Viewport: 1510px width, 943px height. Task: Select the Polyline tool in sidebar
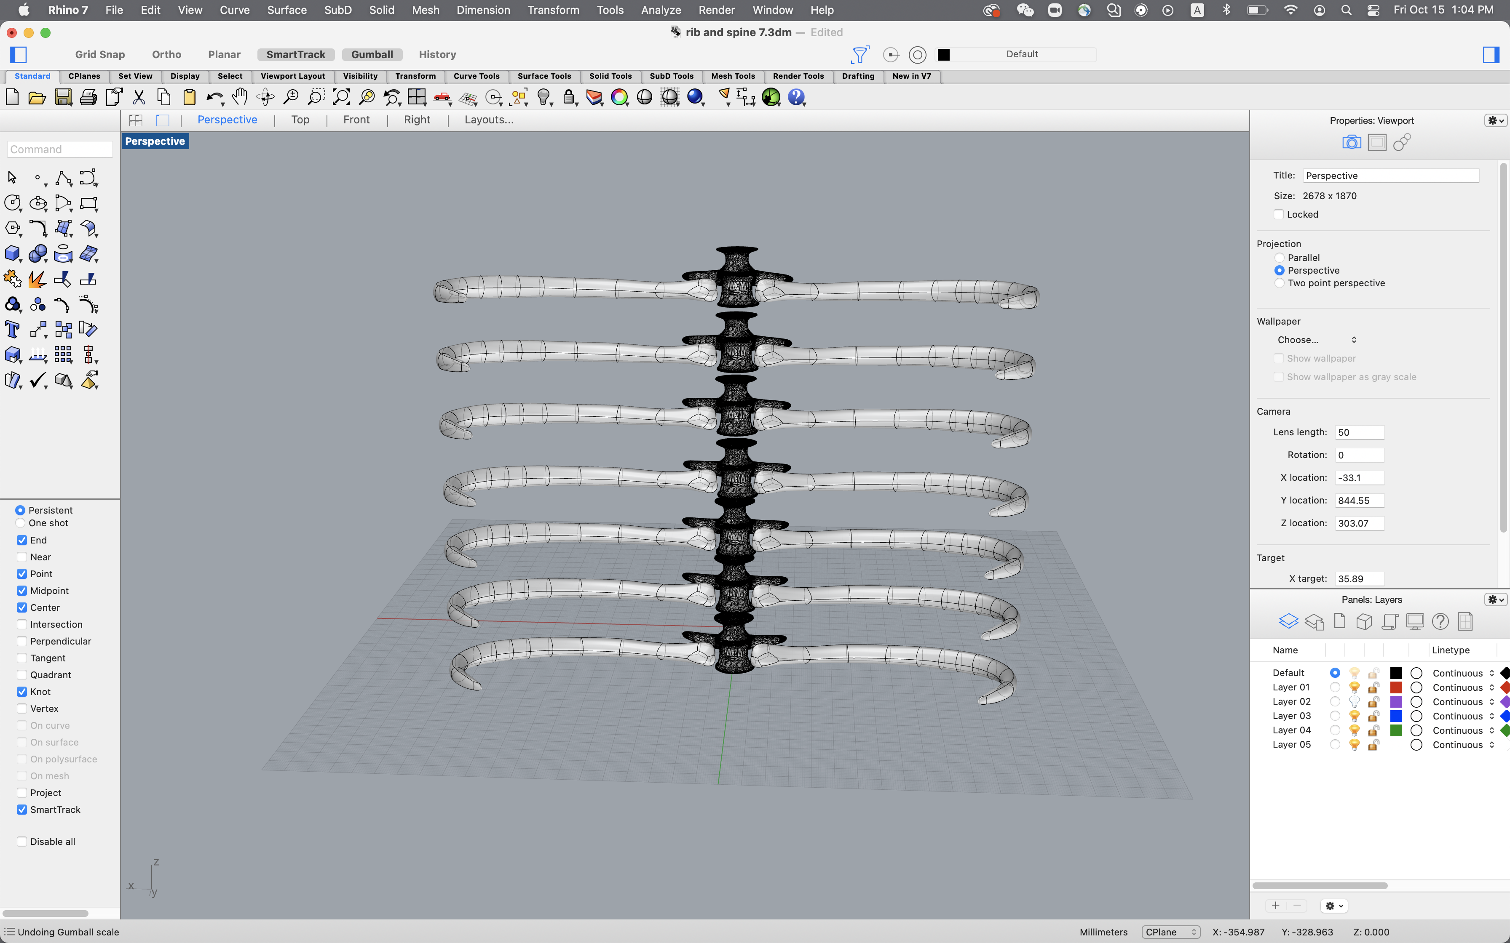click(63, 178)
